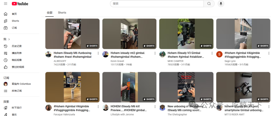Viewport: 271px width, 116px height.
Task: Open Sage Lynn channel avatar
Action: tap(219, 54)
